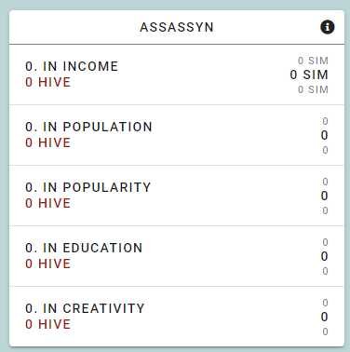
Task: Click the red 0 HIVE under Creativity
Action: [x=48, y=324]
